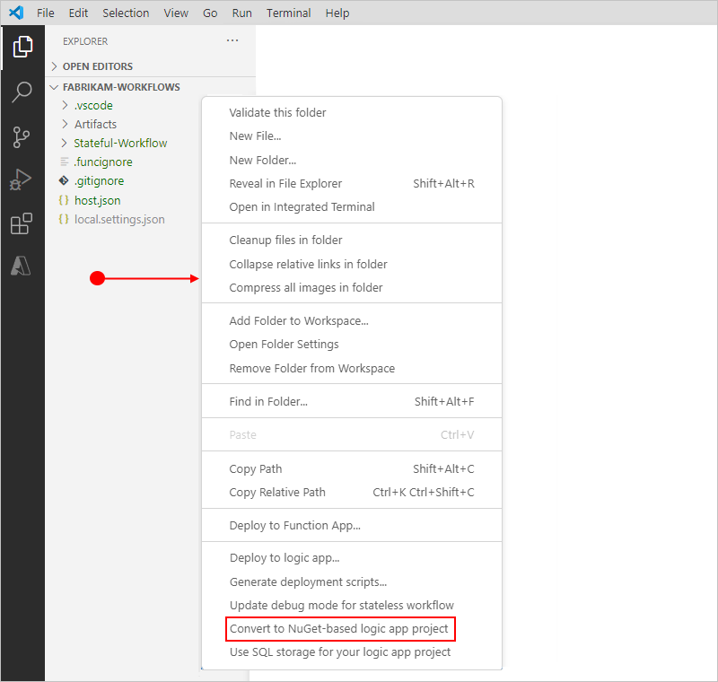Choose Convert to NuGet-based logic app project
This screenshot has width=718, height=682.
339,628
